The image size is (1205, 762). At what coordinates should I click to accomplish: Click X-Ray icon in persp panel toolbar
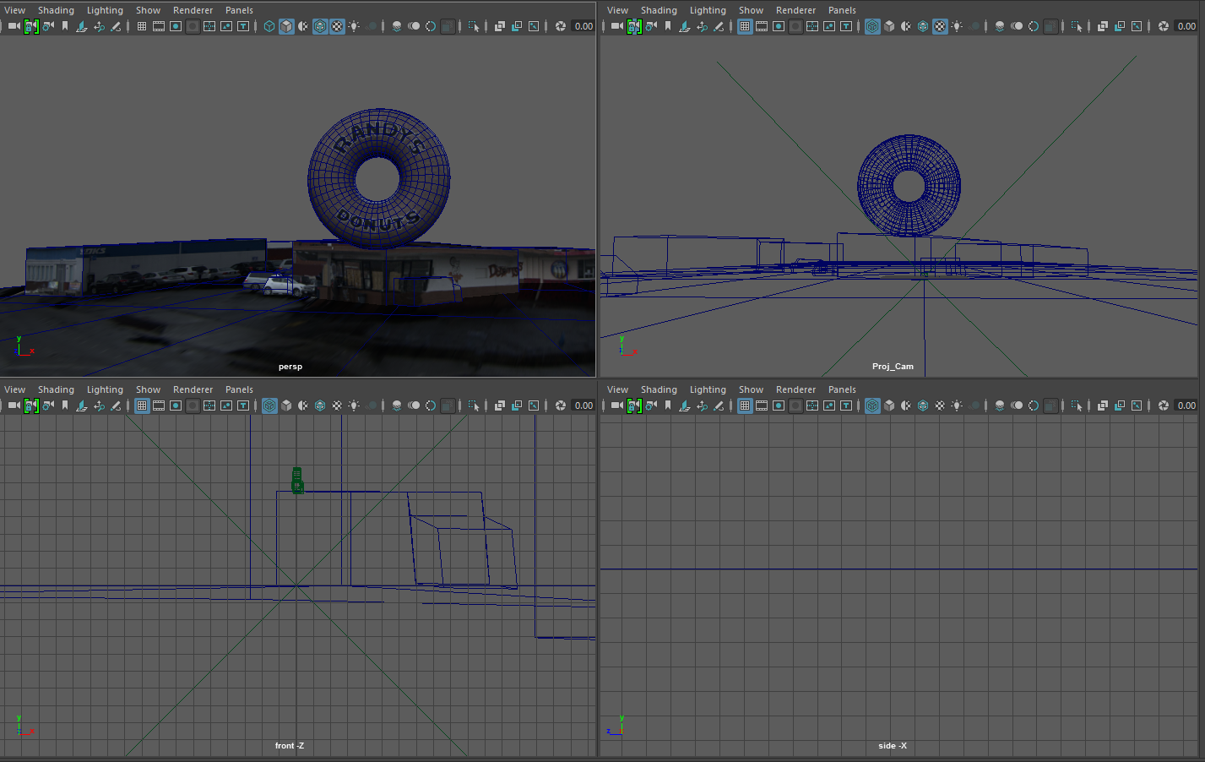(500, 26)
